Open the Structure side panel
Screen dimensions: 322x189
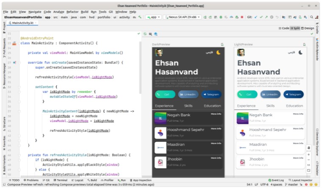[4, 124]
